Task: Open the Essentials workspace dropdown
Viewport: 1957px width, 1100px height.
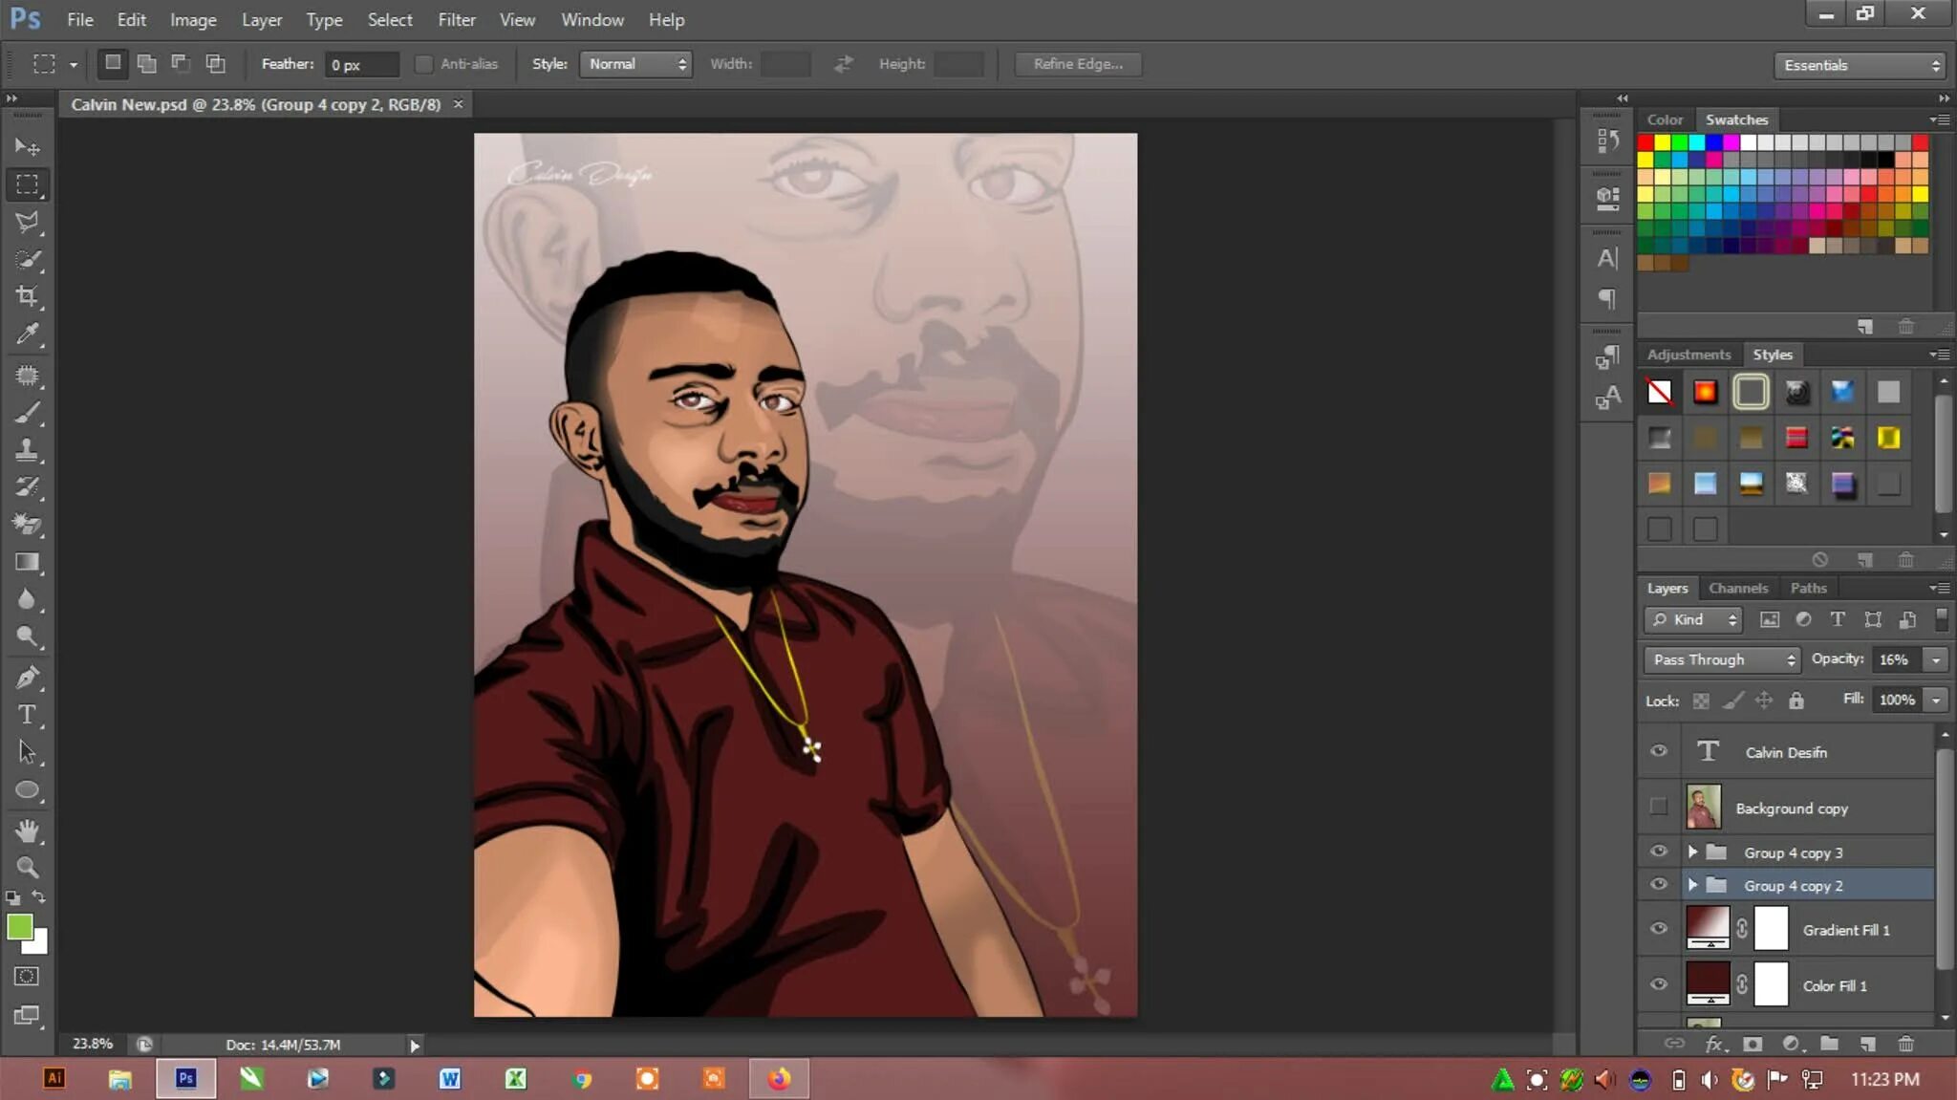Action: click(1860, 65)
